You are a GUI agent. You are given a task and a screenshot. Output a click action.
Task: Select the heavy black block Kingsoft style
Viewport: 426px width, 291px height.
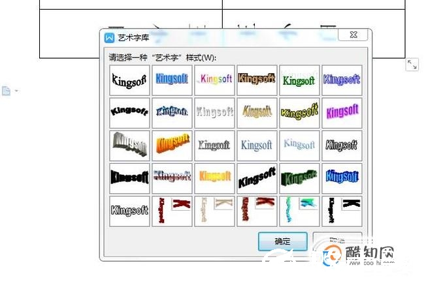point(129,179)
